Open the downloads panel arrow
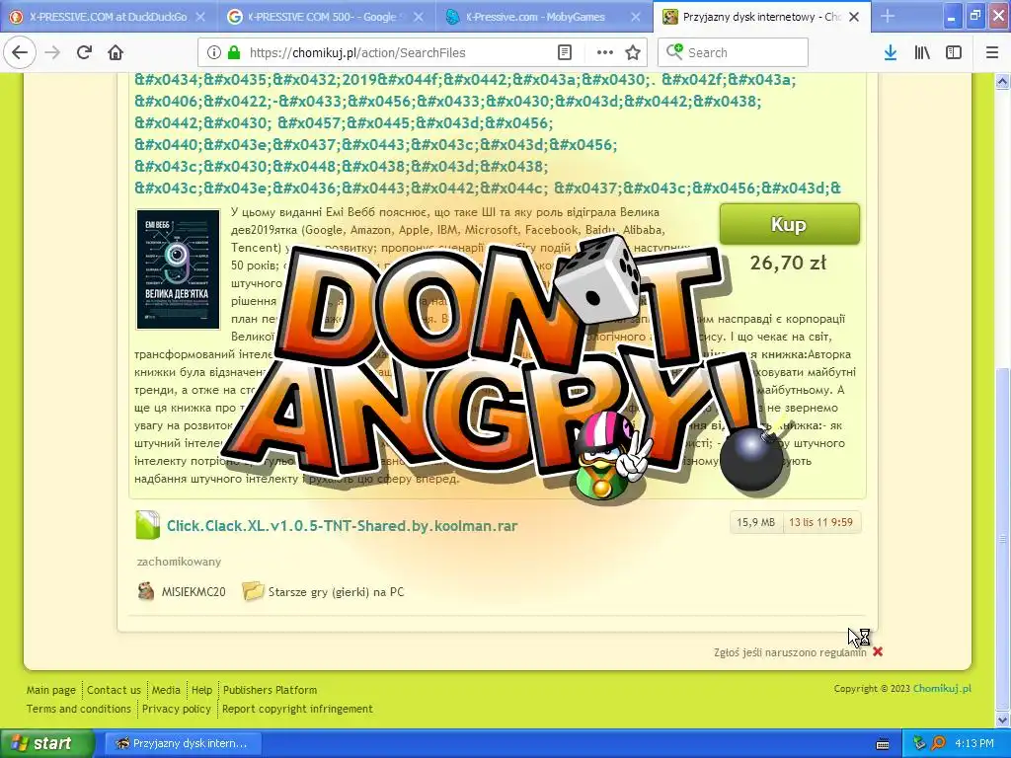 (x=891, y=53)
